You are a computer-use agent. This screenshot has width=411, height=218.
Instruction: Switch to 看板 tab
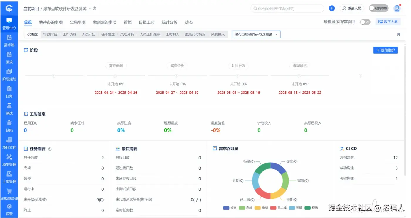coord(127,22)
